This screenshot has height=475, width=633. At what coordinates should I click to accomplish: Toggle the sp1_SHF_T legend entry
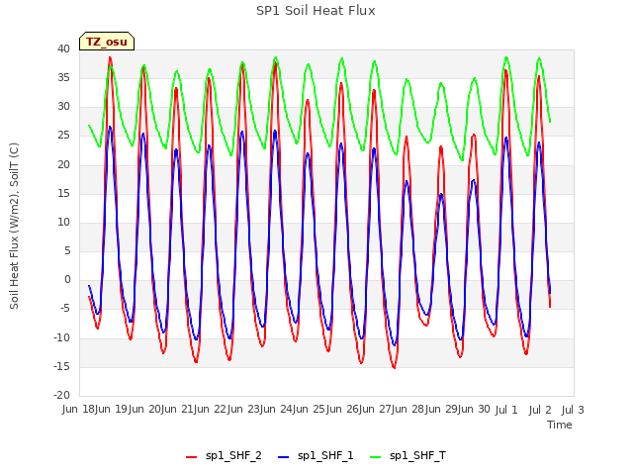(x=408, y=456)
